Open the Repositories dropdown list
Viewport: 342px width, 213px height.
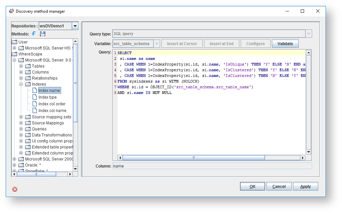click(x=75, y=26)
